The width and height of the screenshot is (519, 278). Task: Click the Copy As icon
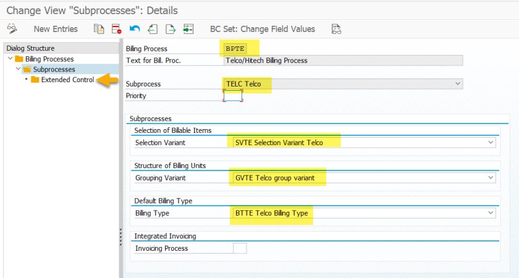98,29
